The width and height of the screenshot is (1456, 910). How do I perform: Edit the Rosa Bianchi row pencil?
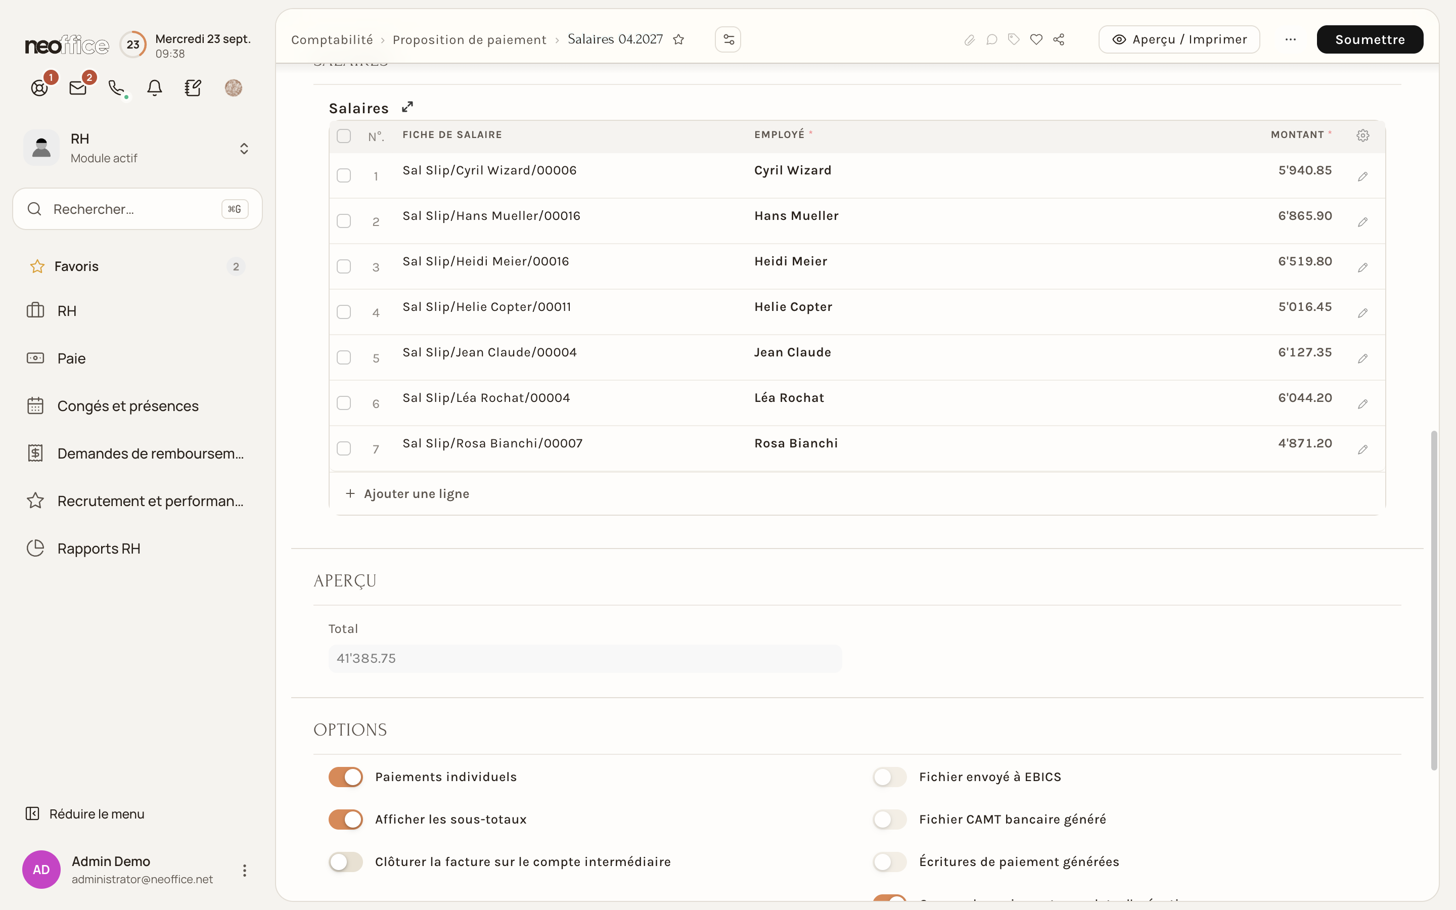(1363, 449)
